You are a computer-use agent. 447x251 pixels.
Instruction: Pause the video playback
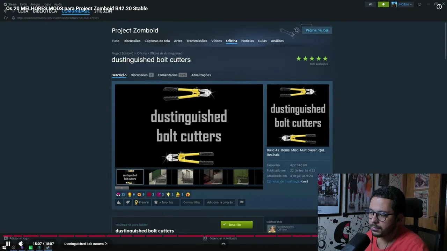pos(8,244)
